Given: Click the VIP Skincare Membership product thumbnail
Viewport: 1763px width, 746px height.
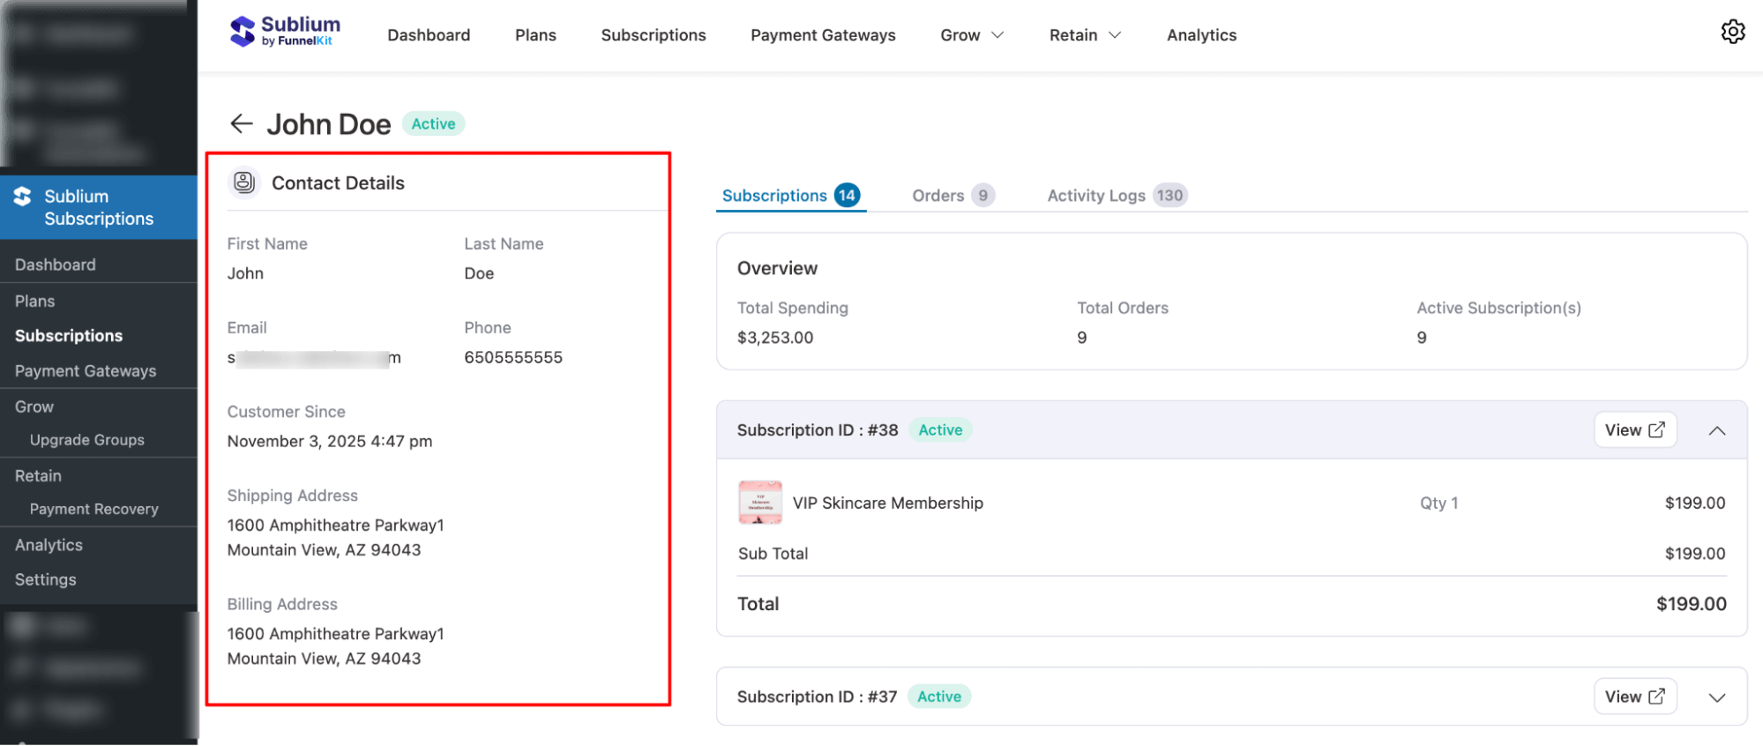Looking at the screenshot, I should (x=760, y=503).
